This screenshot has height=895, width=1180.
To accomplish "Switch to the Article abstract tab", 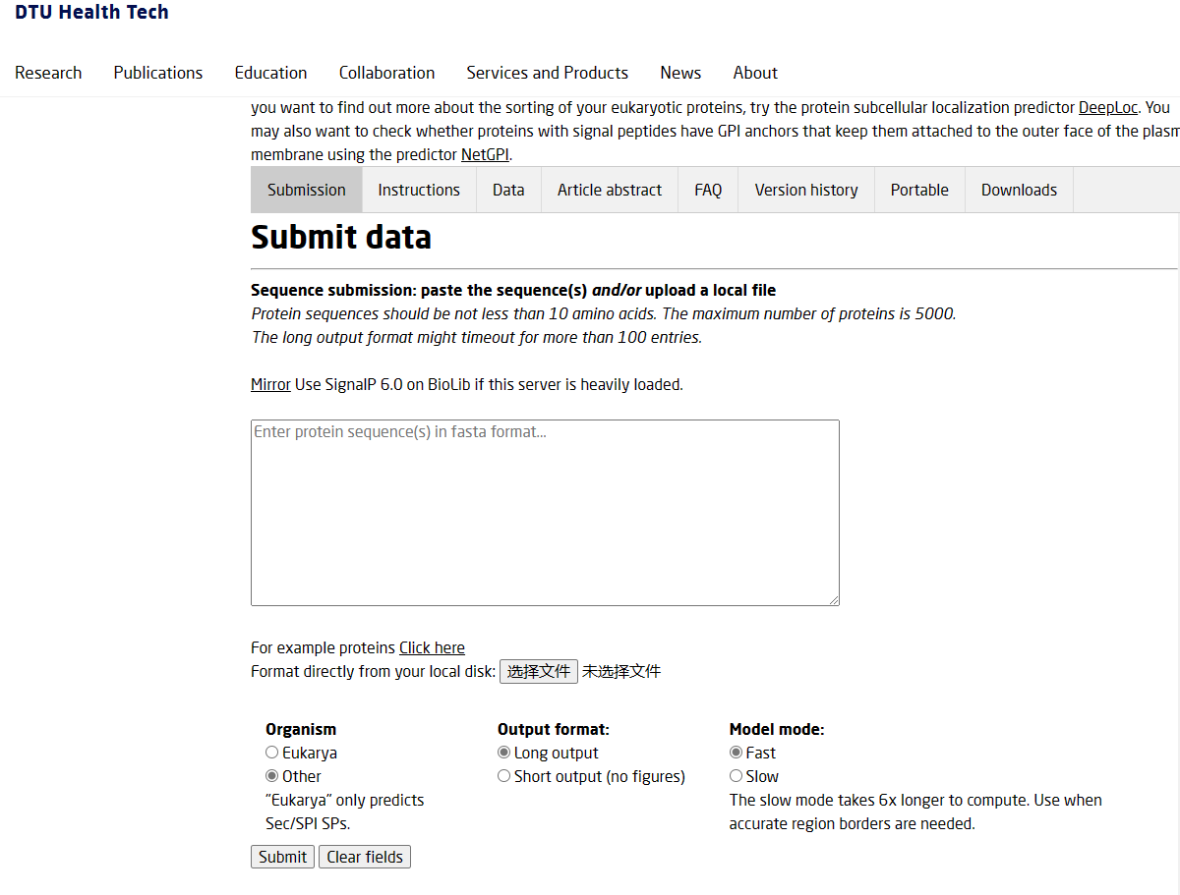I will pos(610,190).
